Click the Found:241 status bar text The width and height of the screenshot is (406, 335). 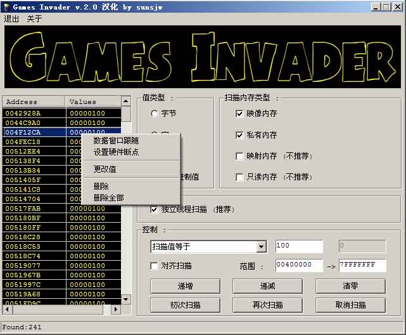[x=22, y=327]
